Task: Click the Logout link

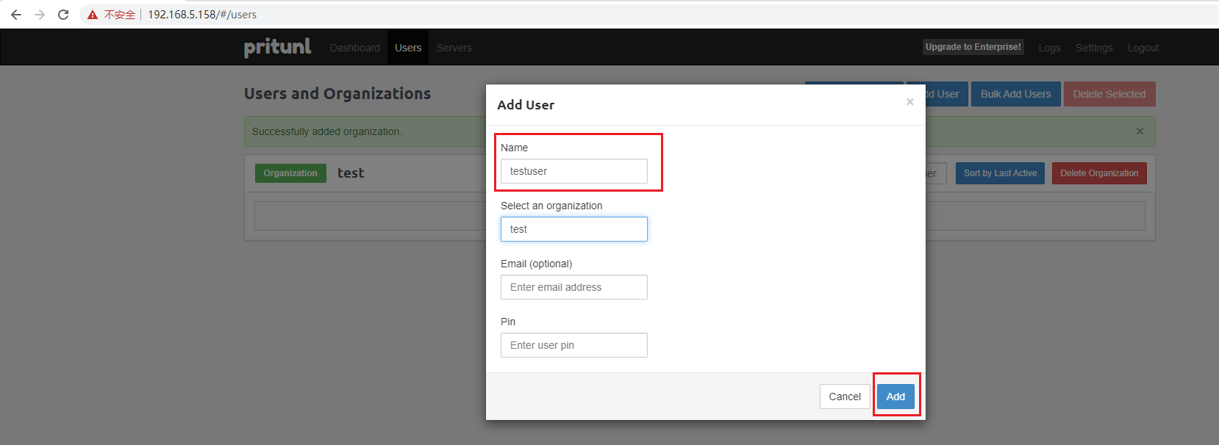Action: coord(1143,48)
